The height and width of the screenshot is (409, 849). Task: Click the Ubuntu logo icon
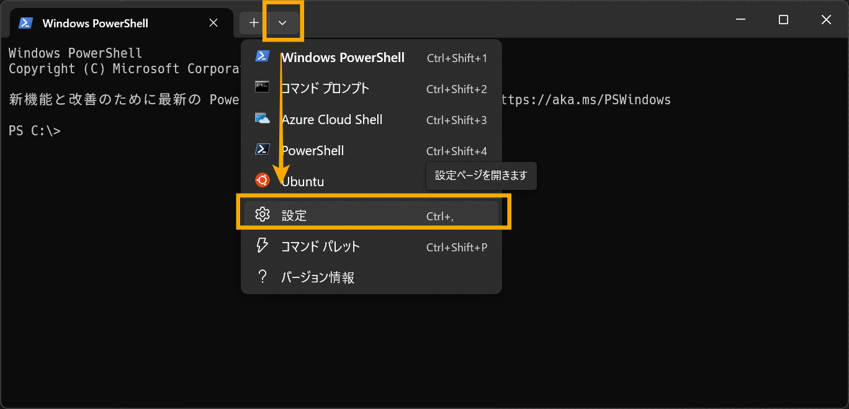[262, 180]
